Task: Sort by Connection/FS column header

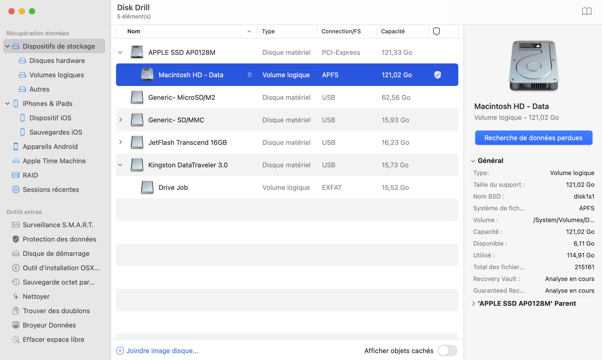Action: tap(347, 31)
